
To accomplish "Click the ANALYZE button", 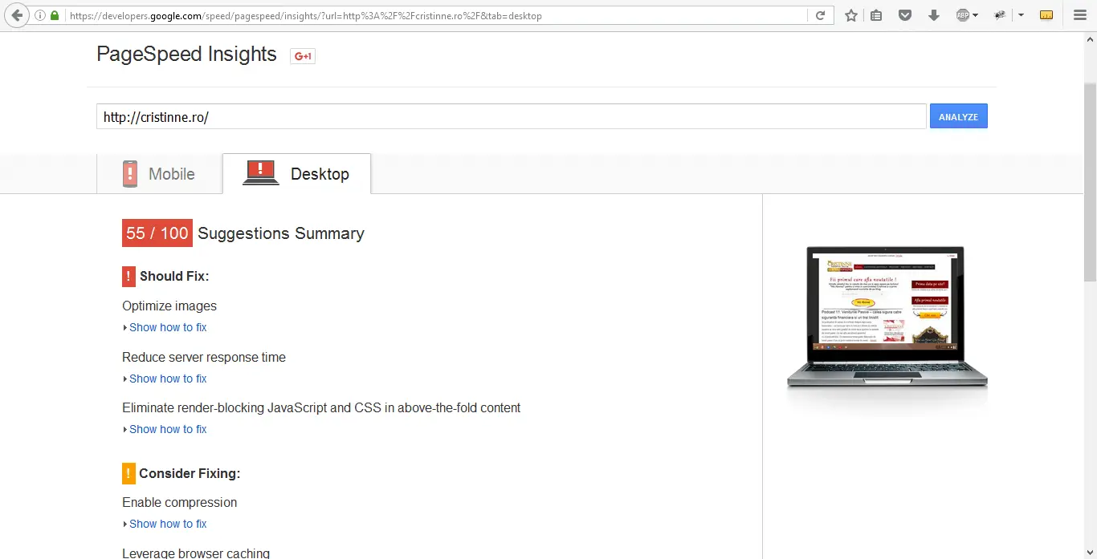I will (x=959, y=116).
